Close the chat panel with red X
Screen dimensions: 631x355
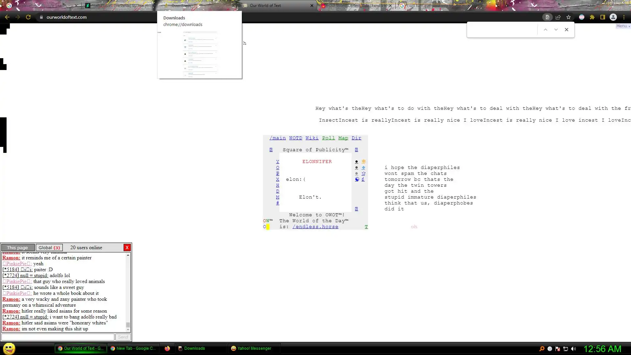coord(127,248)
